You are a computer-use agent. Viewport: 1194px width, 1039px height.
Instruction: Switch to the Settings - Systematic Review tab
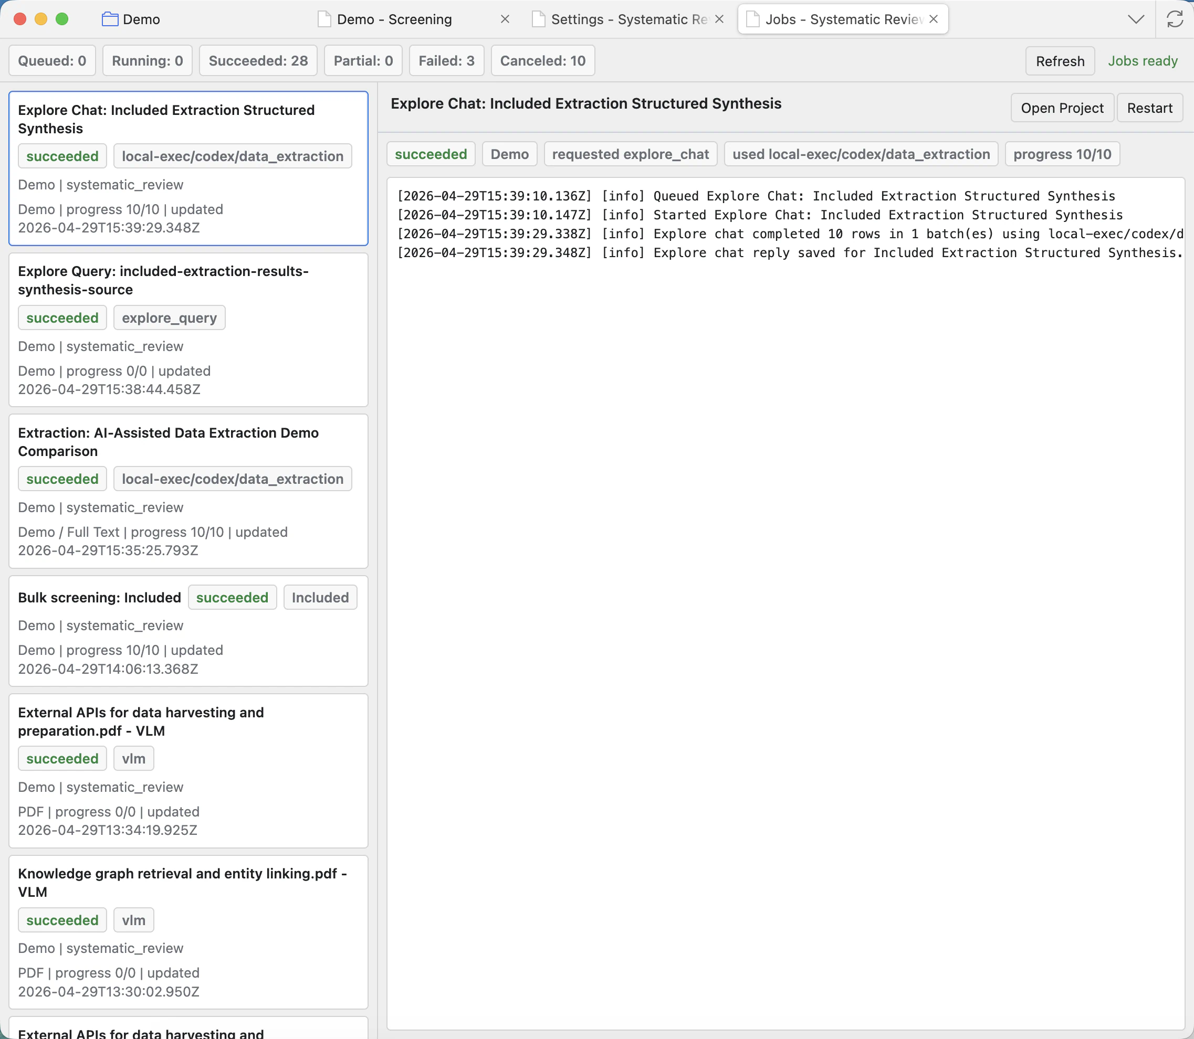point(629,19)
